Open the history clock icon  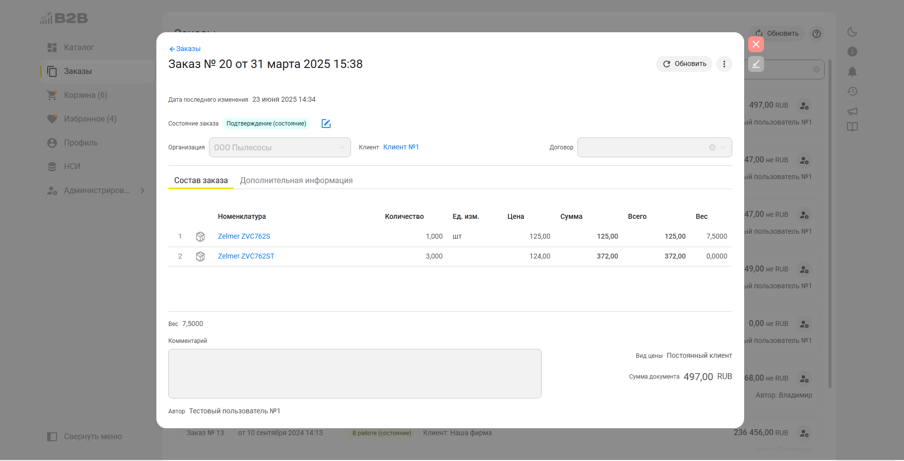852,91
